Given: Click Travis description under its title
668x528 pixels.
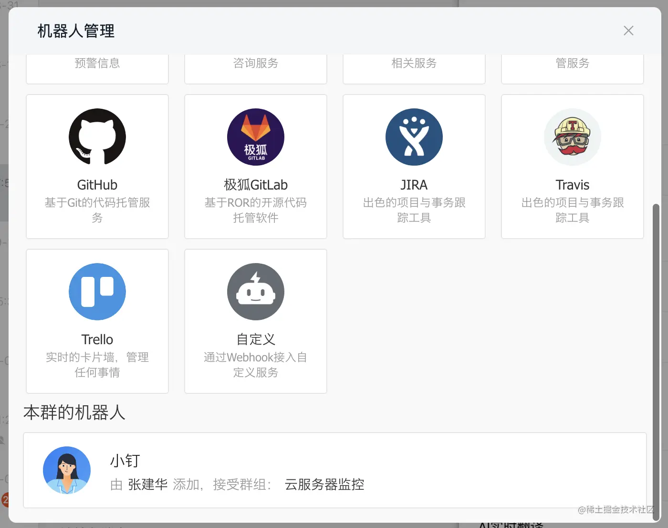Looking at the screenshot, I should pyautogui.click(x=573, y=210).
